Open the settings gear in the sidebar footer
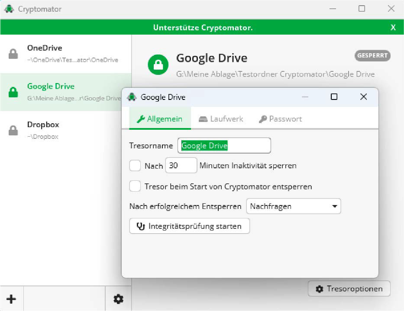The width and height of the screenshot is (404, 311). (x=118, y=299)
